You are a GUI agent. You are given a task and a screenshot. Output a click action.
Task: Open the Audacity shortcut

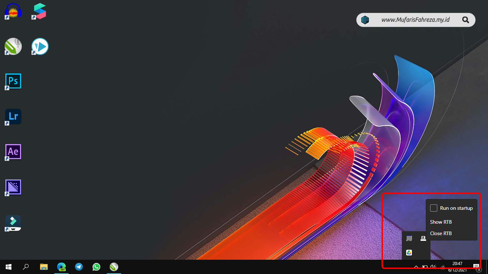pos(13,11)
